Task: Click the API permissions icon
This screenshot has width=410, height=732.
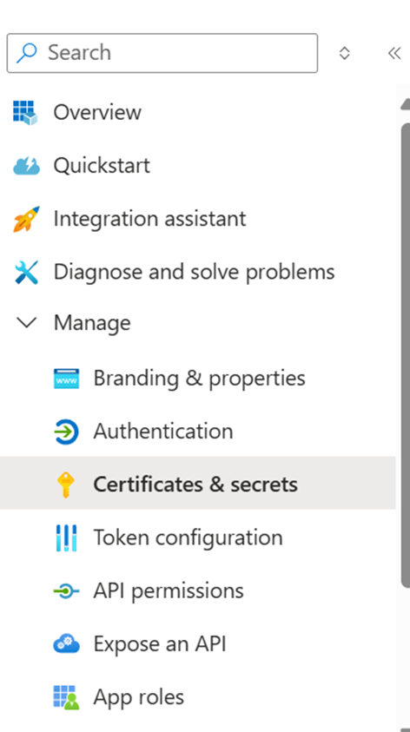Action: pos(66,591)
